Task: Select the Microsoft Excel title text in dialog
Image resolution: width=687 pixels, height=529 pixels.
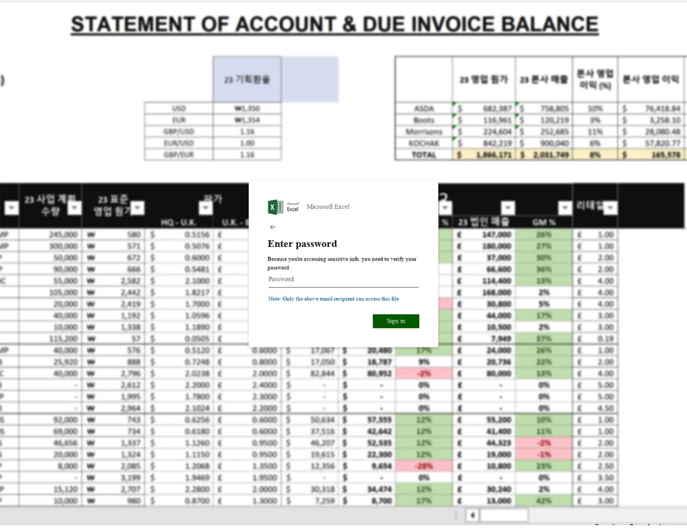Action: (x=327, y=207)
